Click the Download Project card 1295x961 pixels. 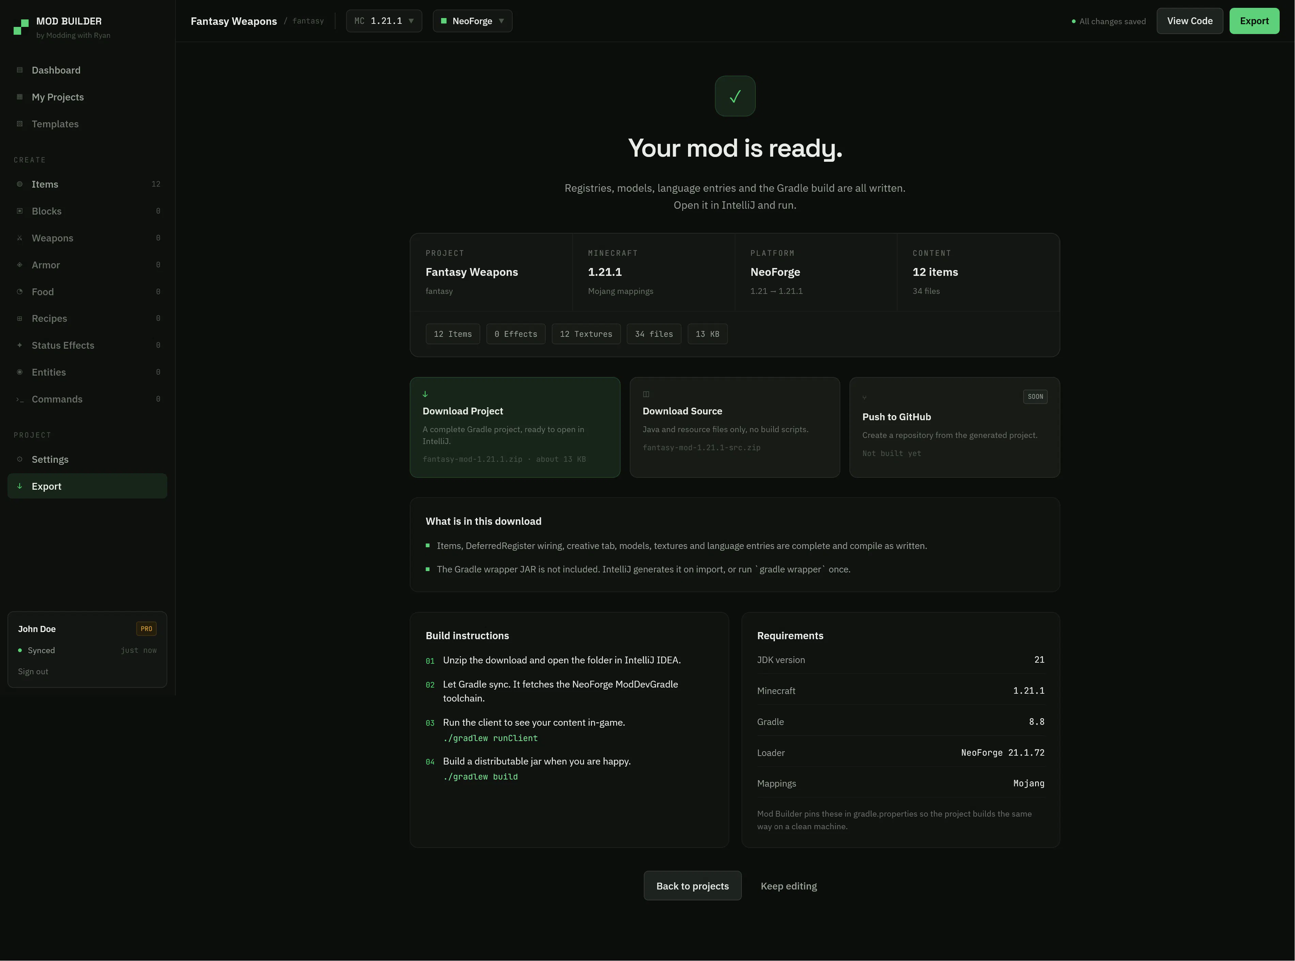tap(515, 427)
